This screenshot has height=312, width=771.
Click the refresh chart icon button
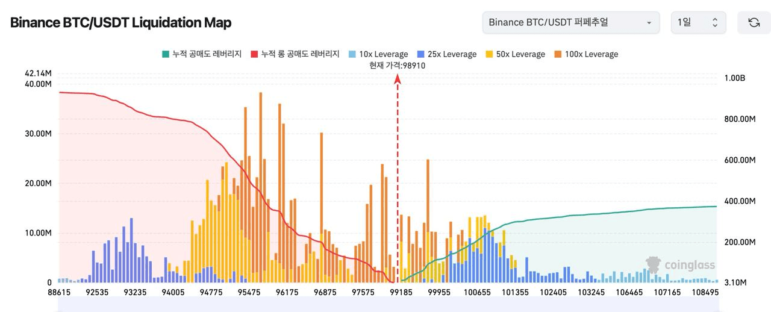[x=754, y=22]
